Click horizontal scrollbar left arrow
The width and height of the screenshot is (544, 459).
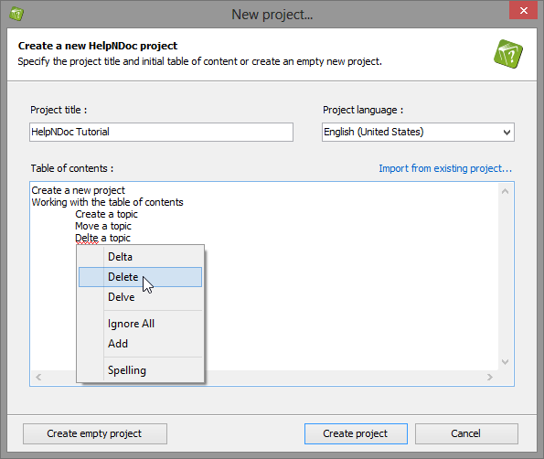coord(38,377)
